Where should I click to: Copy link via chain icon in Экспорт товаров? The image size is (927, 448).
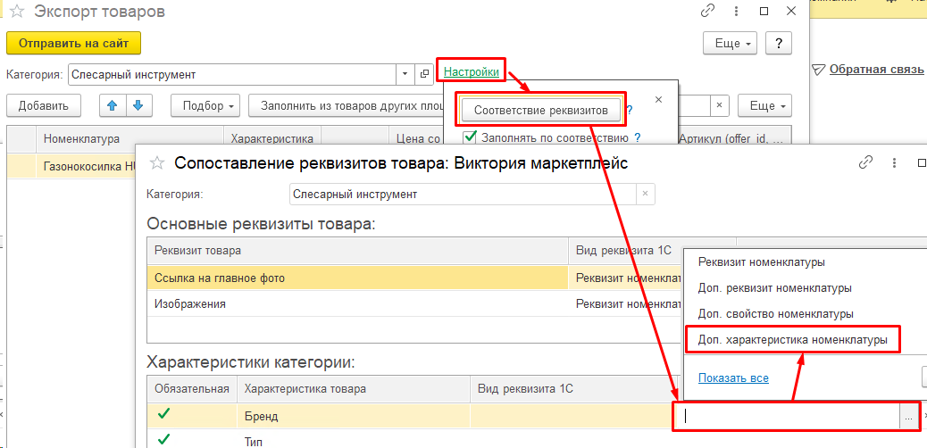(x=707, y=12)
